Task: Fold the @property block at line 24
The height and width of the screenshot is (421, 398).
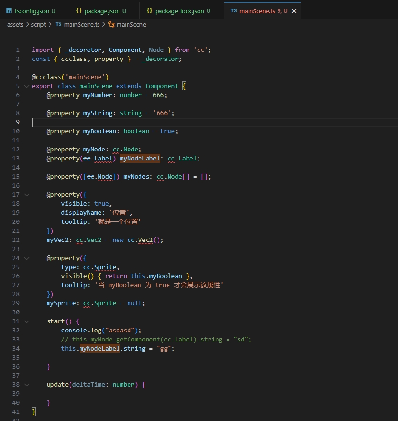Action: (x=27, y=258)
